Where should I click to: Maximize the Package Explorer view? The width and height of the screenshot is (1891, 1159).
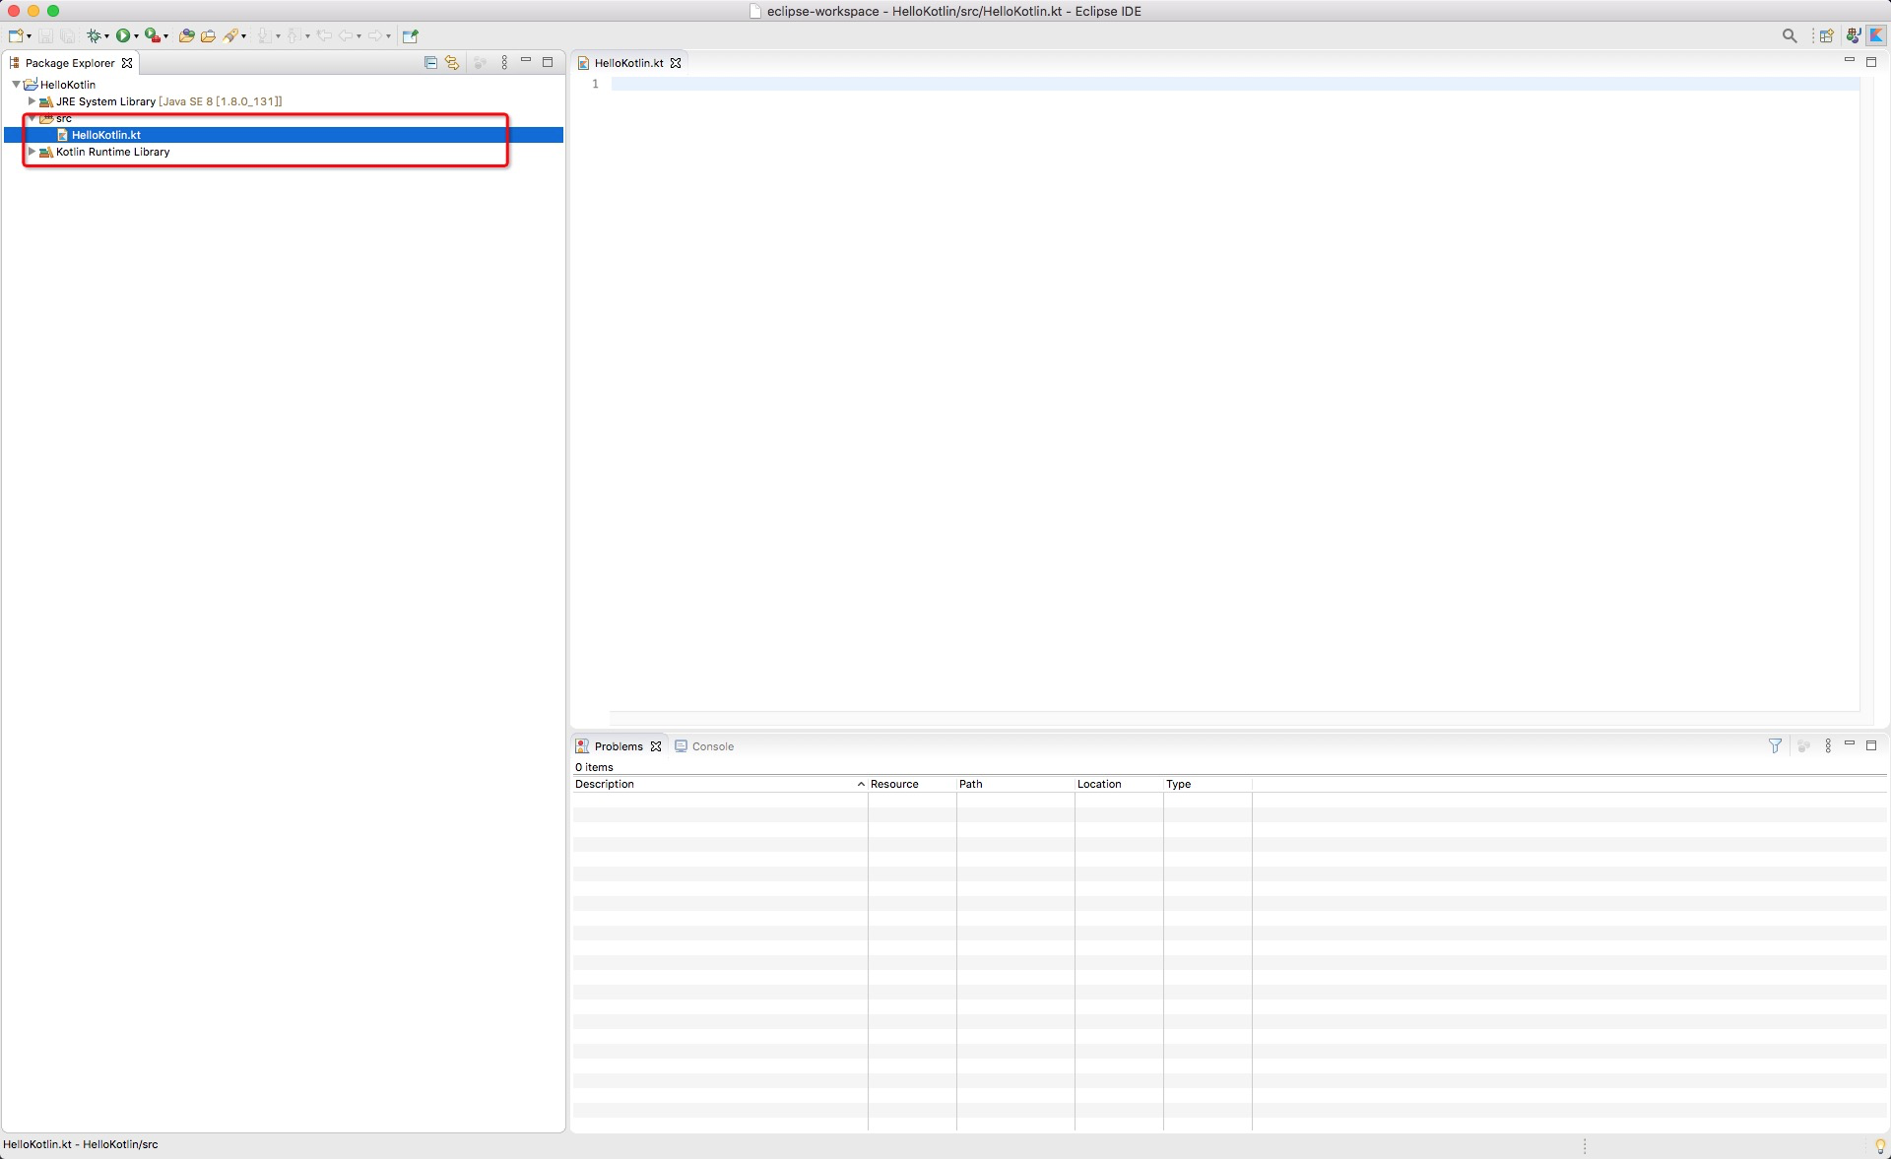click(548, 61)
